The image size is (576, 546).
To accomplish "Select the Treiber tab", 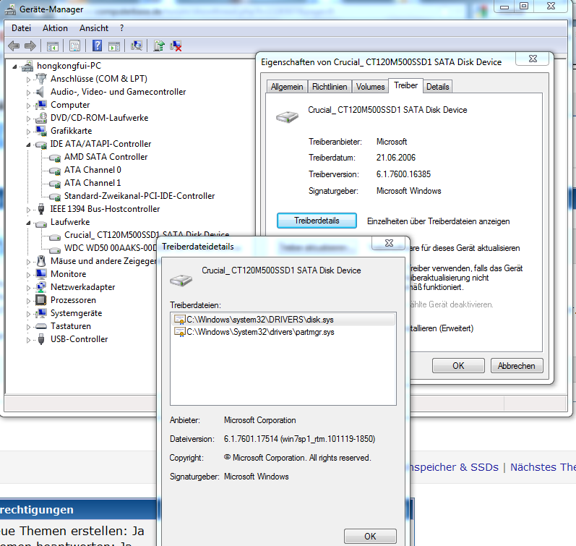I will 405,85.
